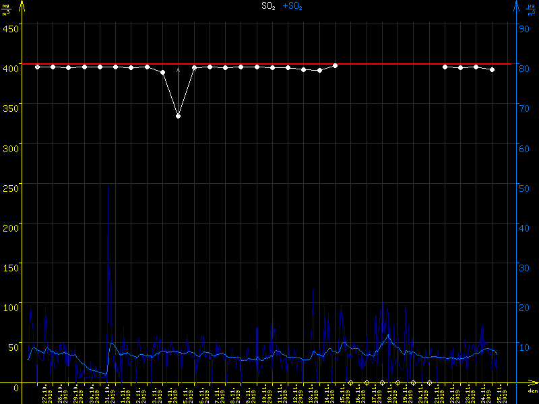The height and width of the screenshot is (404, 539).
Task: Select the first white data point on left
Action: coord(38,67)
